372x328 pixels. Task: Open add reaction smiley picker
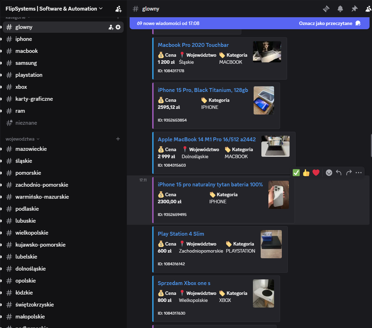[329, 173]
